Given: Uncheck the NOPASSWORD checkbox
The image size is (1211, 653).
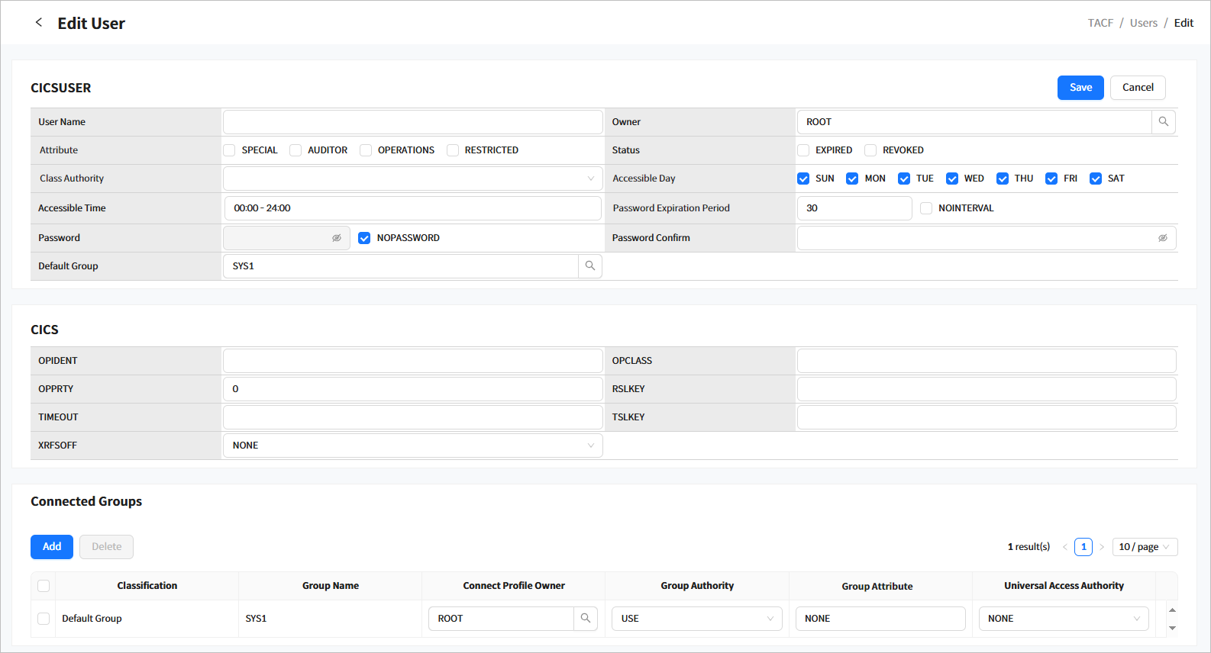Looking at the screenshot, I should [x=364, y=238].
